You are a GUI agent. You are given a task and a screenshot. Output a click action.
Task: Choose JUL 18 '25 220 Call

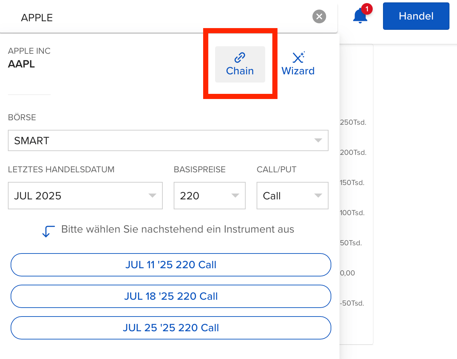pyautogui.click(x=171, y=296)
